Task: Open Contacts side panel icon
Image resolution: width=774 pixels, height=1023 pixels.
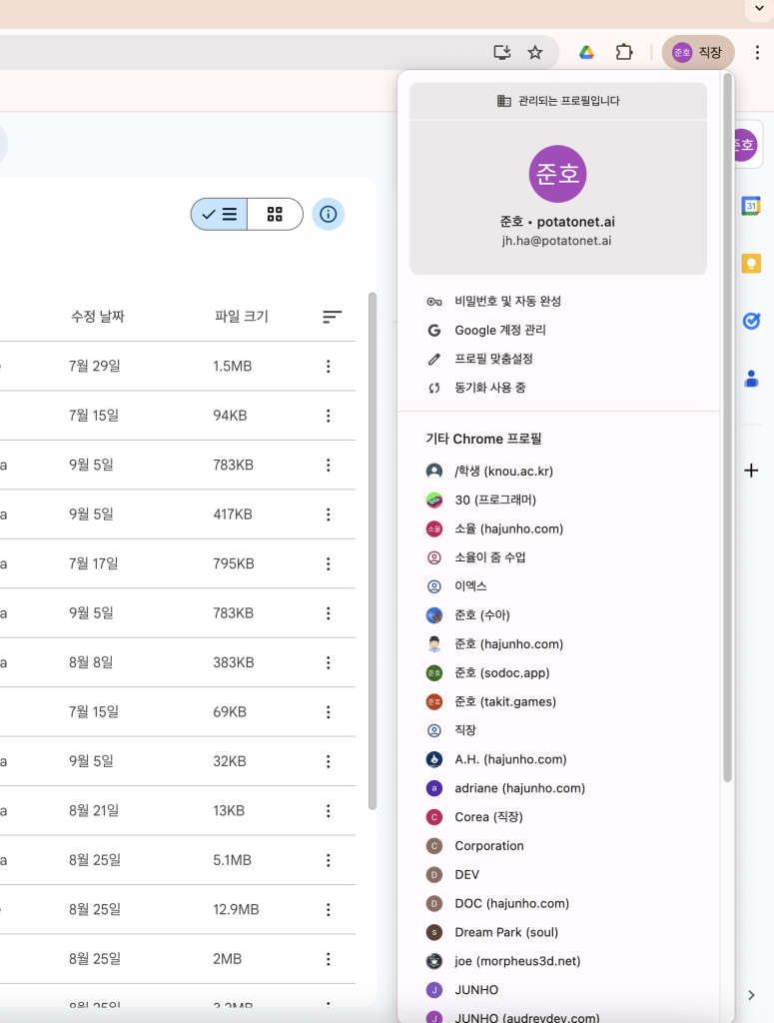Action: pyautogui.click(x=751, y=379)
